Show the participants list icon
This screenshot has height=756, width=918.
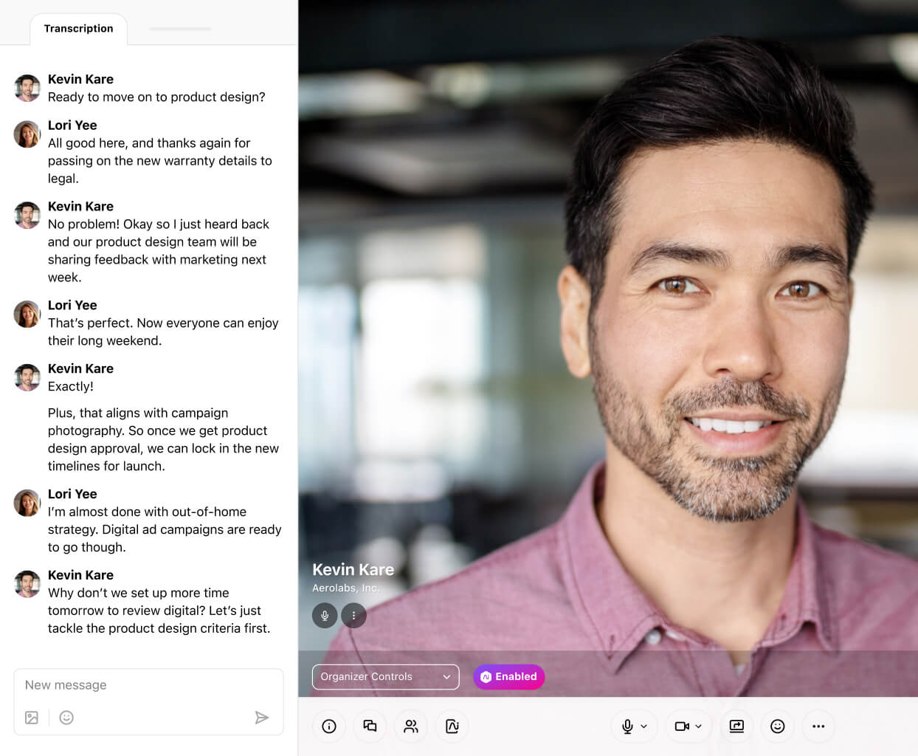411,726
